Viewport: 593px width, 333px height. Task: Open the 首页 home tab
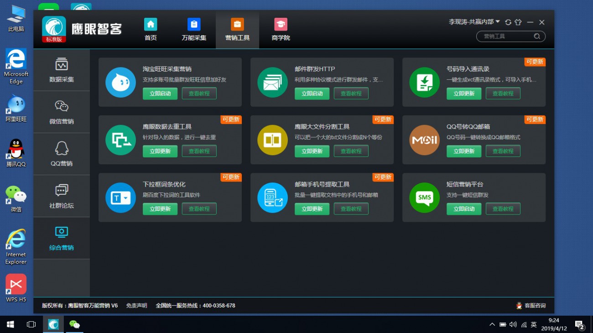[x=151, y=30]
